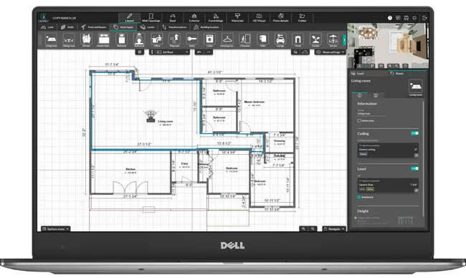466x278 pixels.
Task: Select the Office room type icon
Action: click(156, 39)
